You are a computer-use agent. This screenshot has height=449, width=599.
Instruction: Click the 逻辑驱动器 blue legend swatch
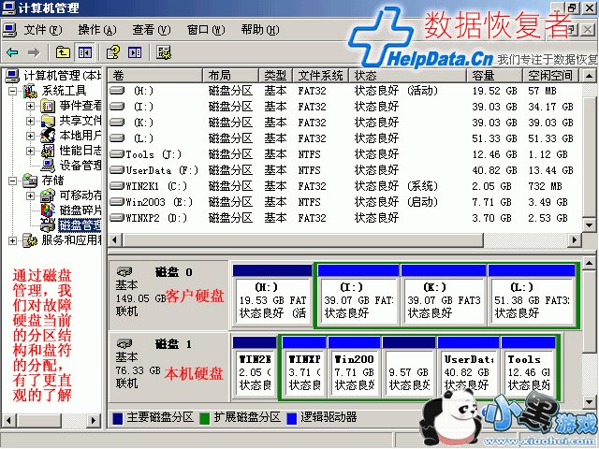(291, 418)
